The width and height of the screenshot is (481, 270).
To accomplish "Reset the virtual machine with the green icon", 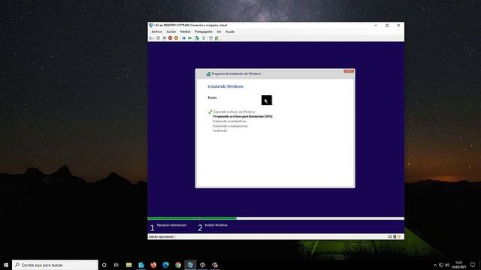I will [x=190, y=38].
